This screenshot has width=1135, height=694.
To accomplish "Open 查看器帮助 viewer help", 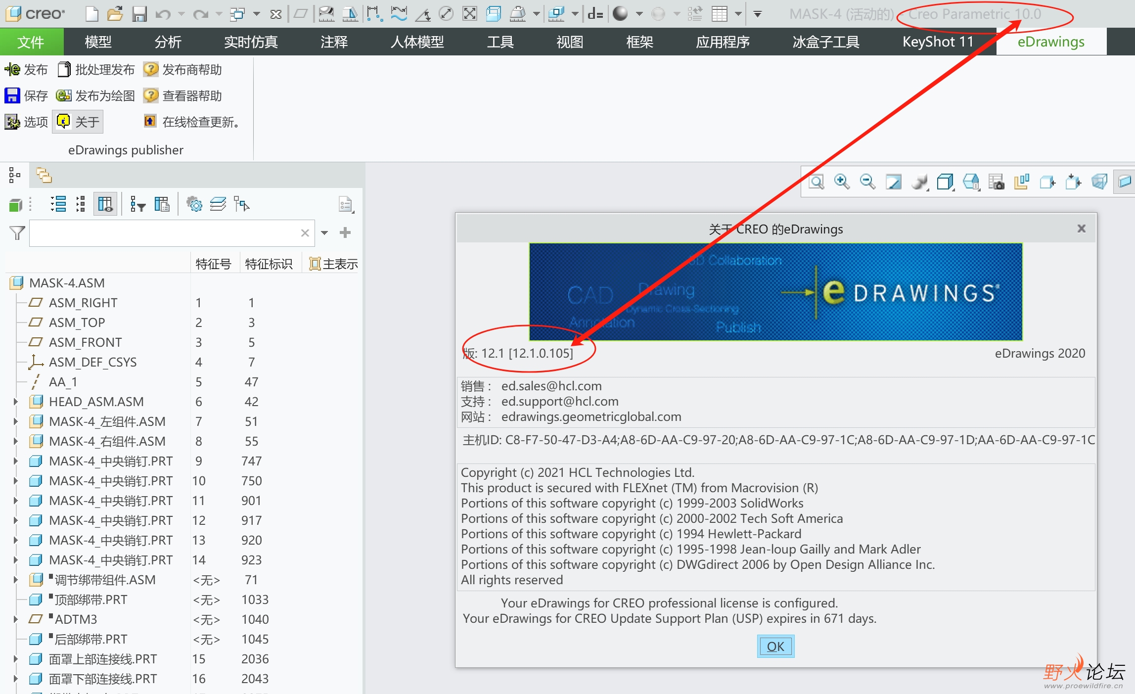I will (x=182, y=95).
